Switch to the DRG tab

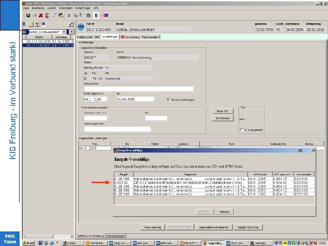(x=97, y=37)
